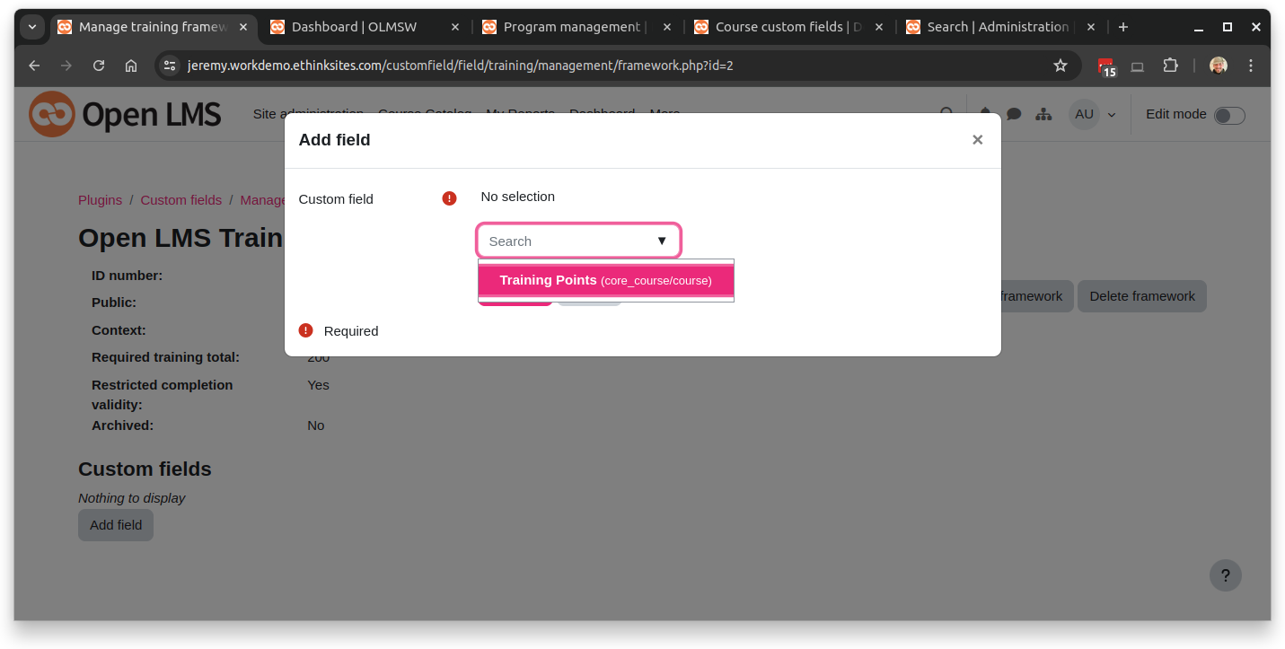The image size is (1285, 649).
Task: Open the calendar extension showing 15
Action: [x=1106, y=66]
